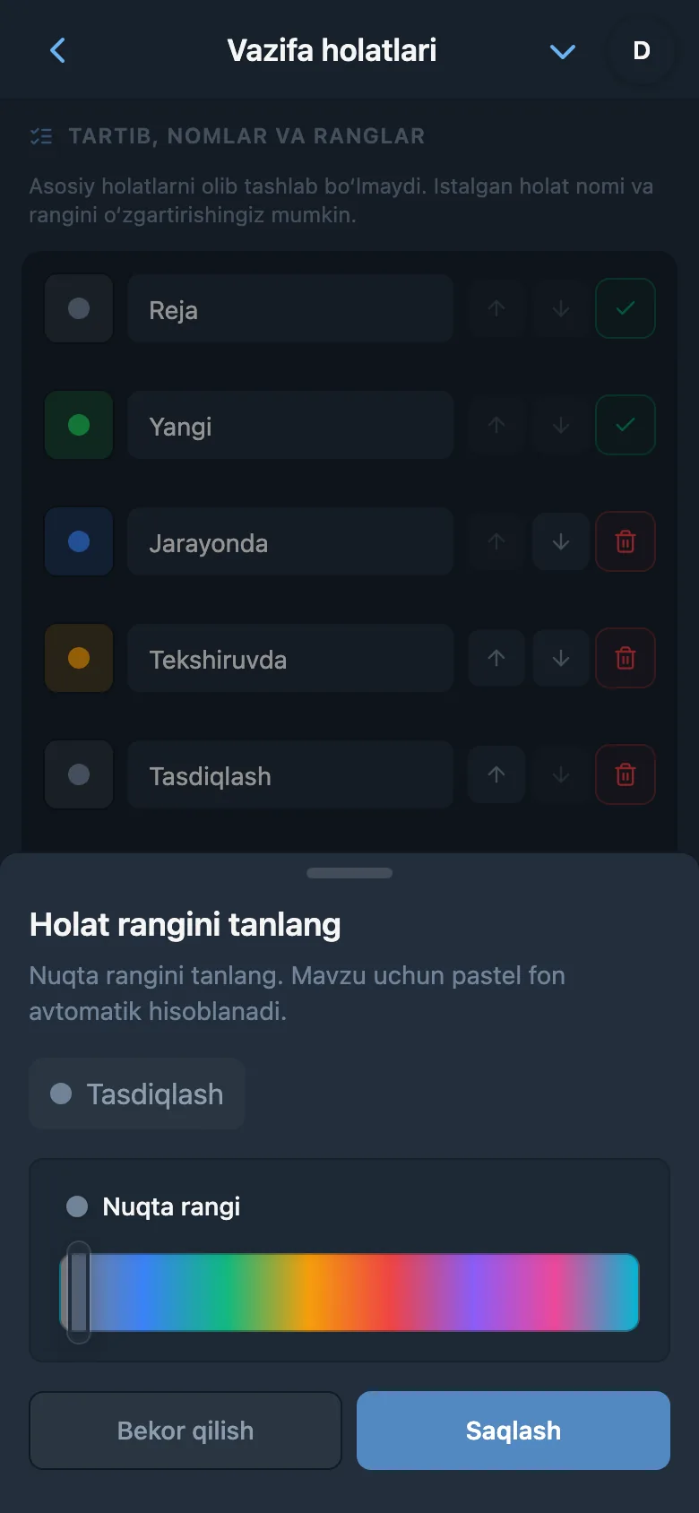Open color picker for Tekshiruvda orange swatch
Image resolution: width=699 pixels, height=1513 pixels.
tap(79, 658)
